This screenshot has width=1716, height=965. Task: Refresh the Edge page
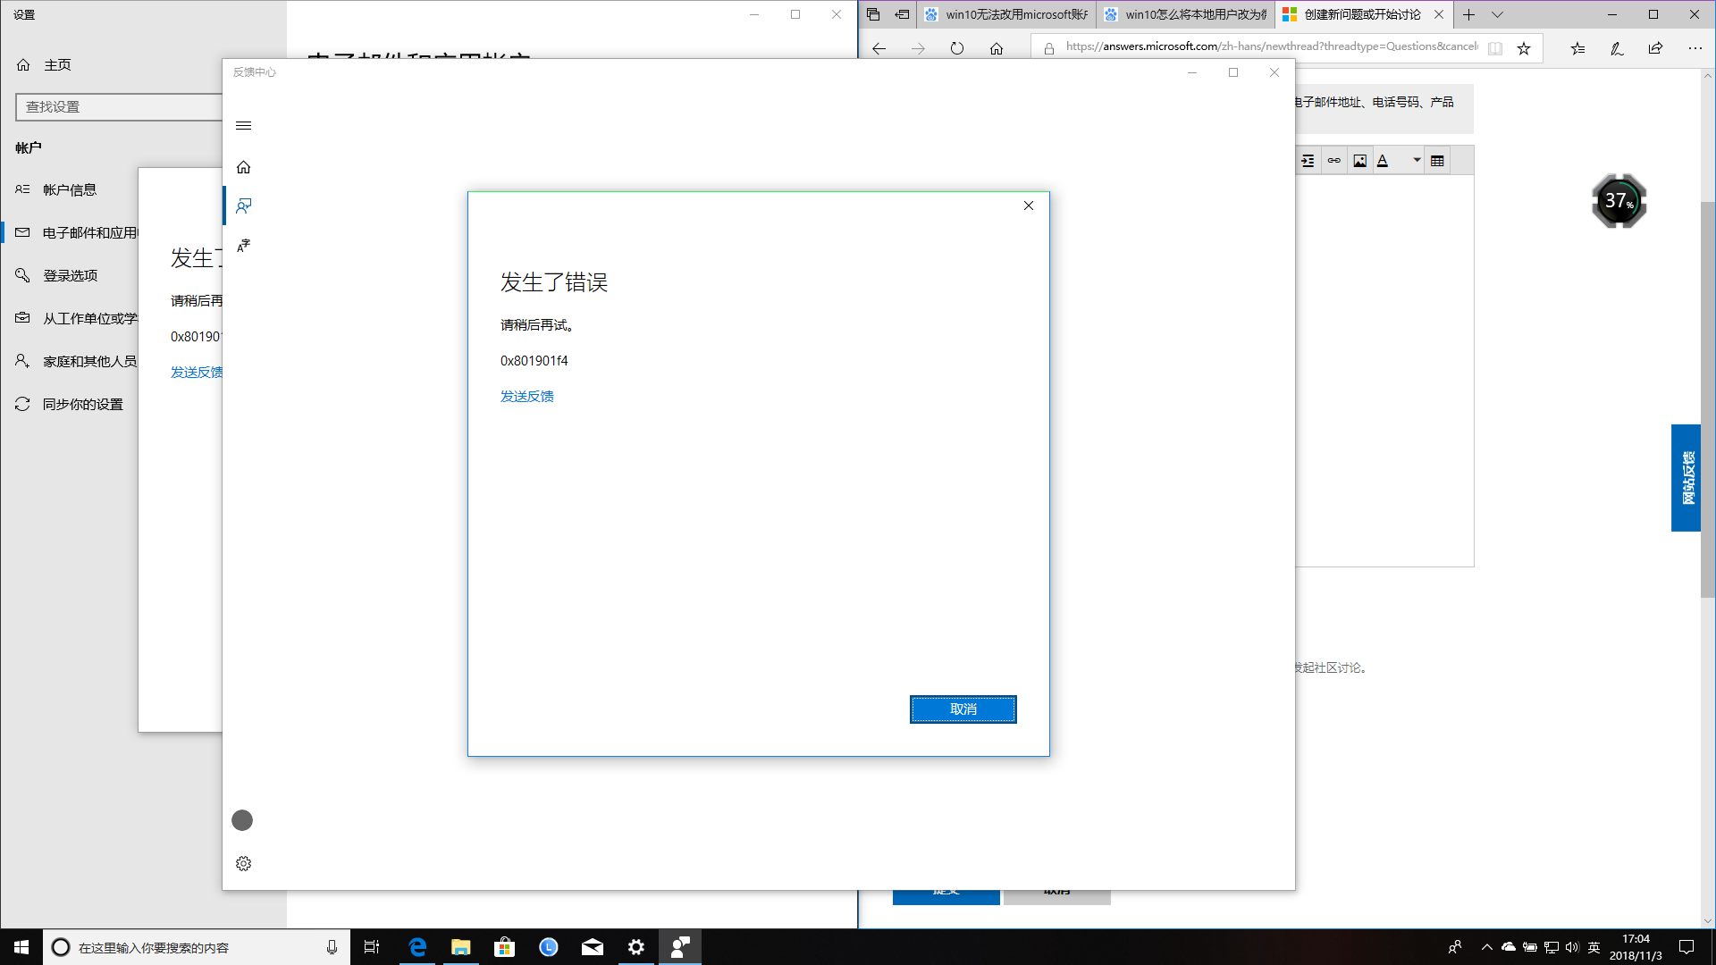tap(957, 48)
